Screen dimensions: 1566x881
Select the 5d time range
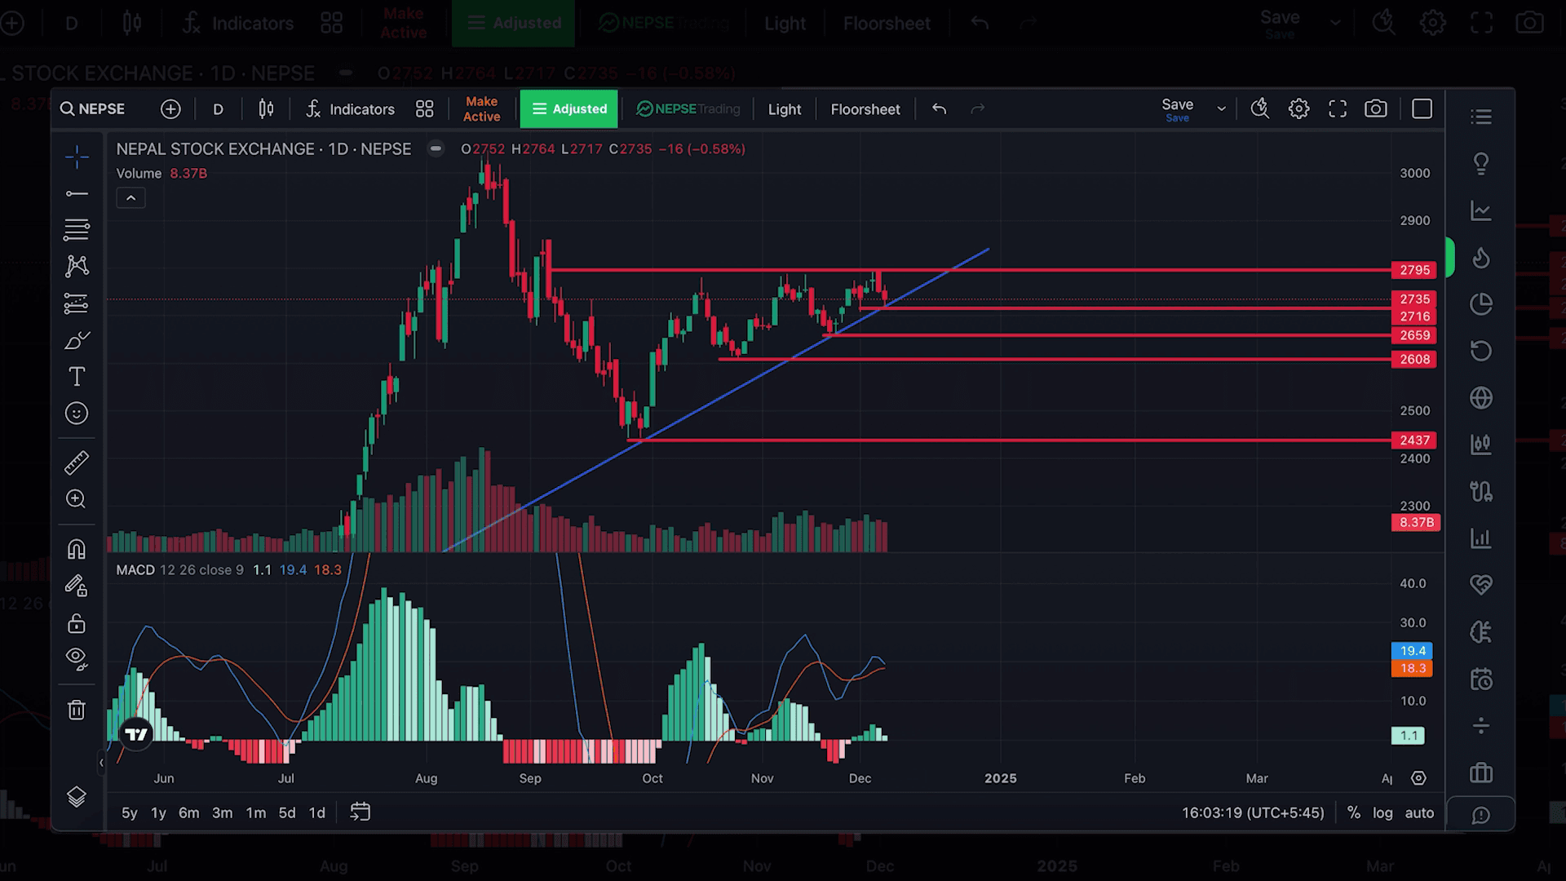click(x=287, y=813)
